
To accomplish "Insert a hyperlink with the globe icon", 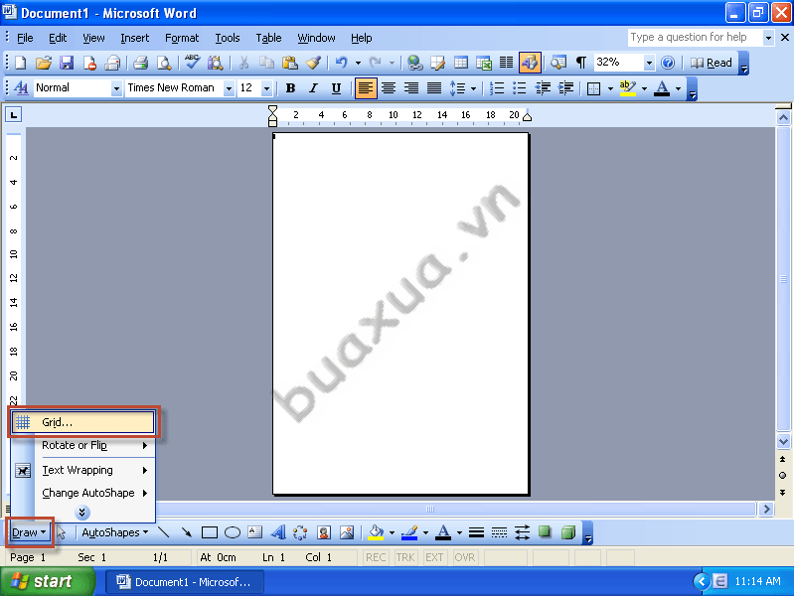I will point(414,63).
